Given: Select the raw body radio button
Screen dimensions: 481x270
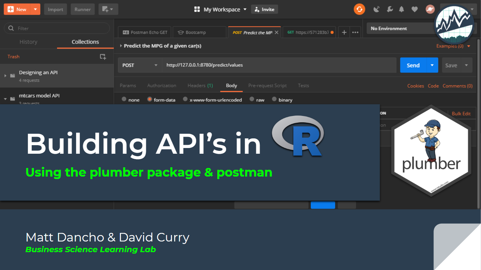Looking at the screenshot, I should pos(252,99).
